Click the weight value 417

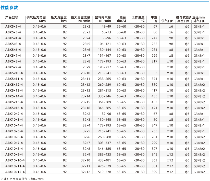pyautogui.click(x=154, y=90)
